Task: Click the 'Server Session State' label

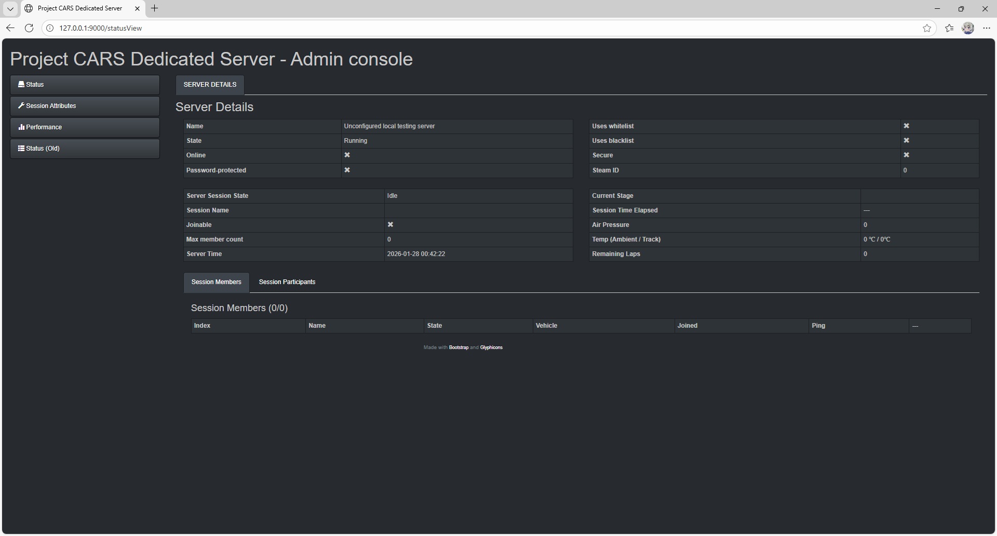Action: pos(218,196)
